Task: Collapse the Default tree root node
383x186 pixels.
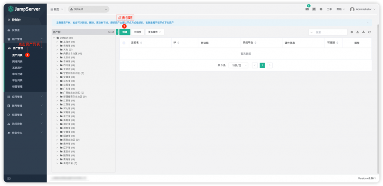Action: click(x=54, y=38)
